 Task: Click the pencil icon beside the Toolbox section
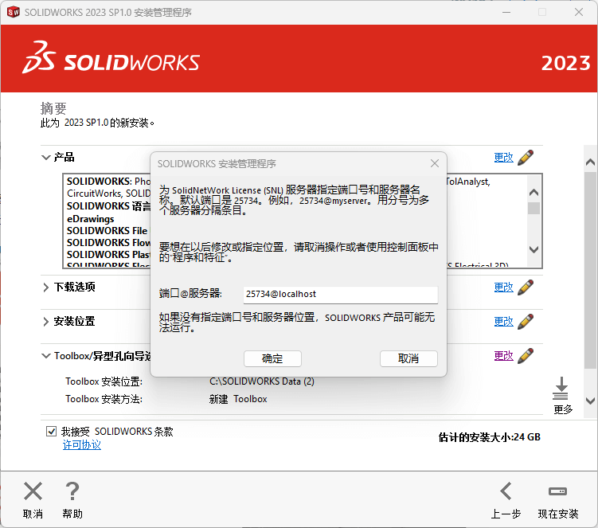(x=526, y=355)
